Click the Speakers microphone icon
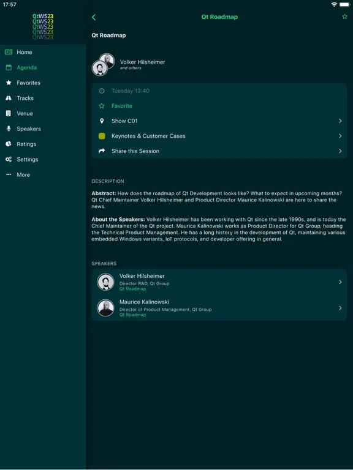 click(9, 129)
